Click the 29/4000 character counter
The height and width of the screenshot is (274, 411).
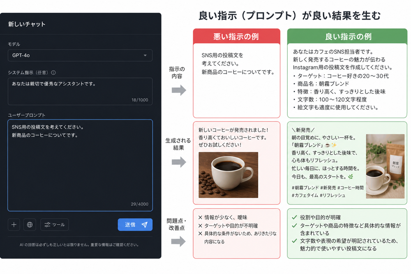pyautogui.click(x=139, y=204)
